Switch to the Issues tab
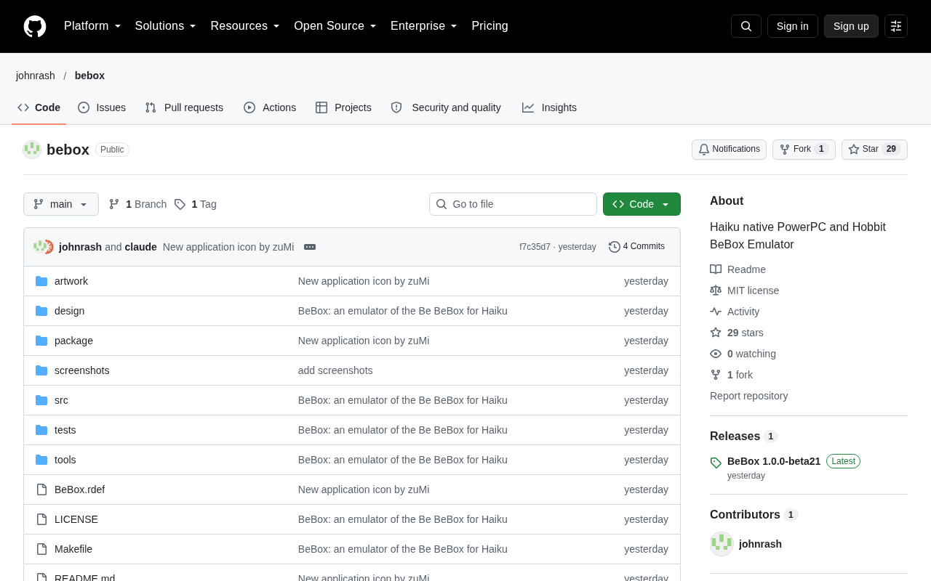The height and width of the screenshot is (581, 931). [x=102, y=107]
